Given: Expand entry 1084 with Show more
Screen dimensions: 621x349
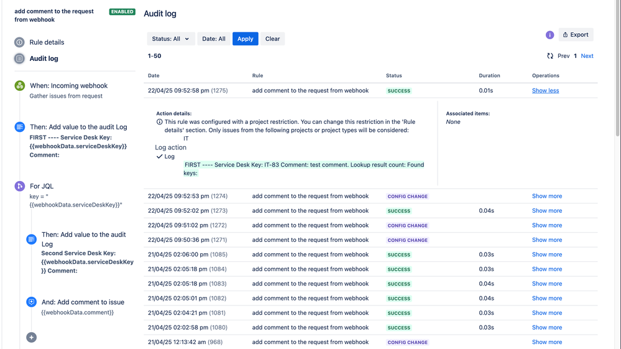Looking at the screenshot, I should click(x=547, y=269).
